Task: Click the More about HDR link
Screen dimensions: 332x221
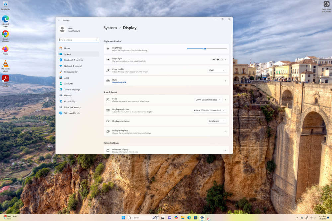Action: pyautogui.click(x=119, y=83)
